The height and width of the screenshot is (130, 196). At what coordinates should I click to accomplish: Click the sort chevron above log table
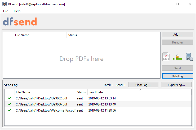(x=140, y=90)
